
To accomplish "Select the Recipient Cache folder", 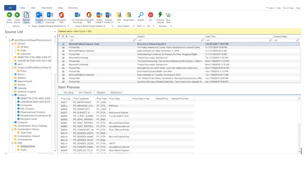I will [29, 119].
